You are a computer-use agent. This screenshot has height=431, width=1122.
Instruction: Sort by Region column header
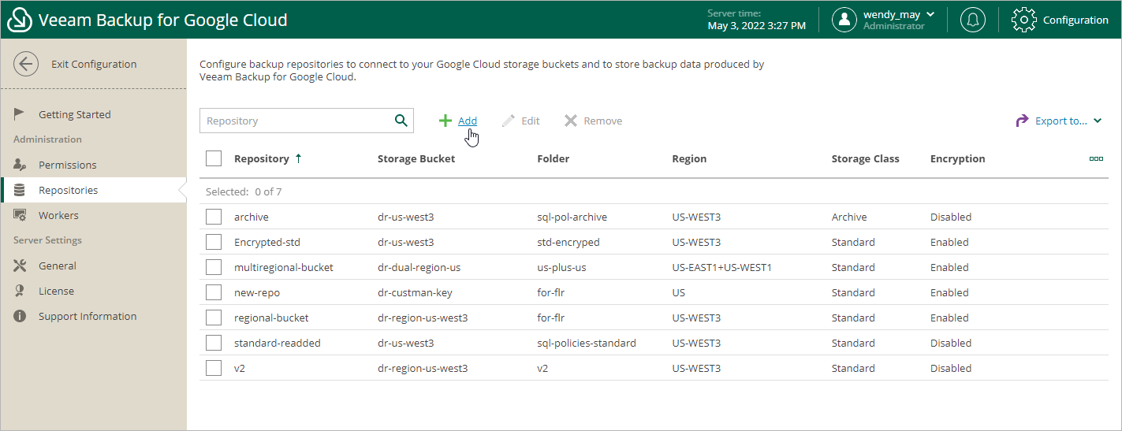click(689, 158)
